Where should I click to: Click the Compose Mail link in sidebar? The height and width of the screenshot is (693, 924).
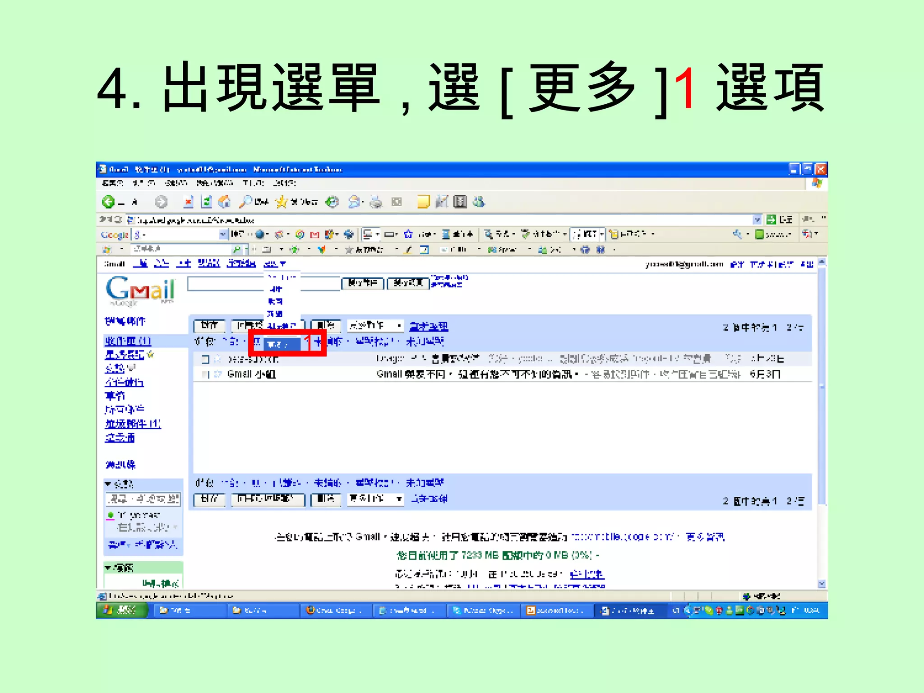coord(125,321)
